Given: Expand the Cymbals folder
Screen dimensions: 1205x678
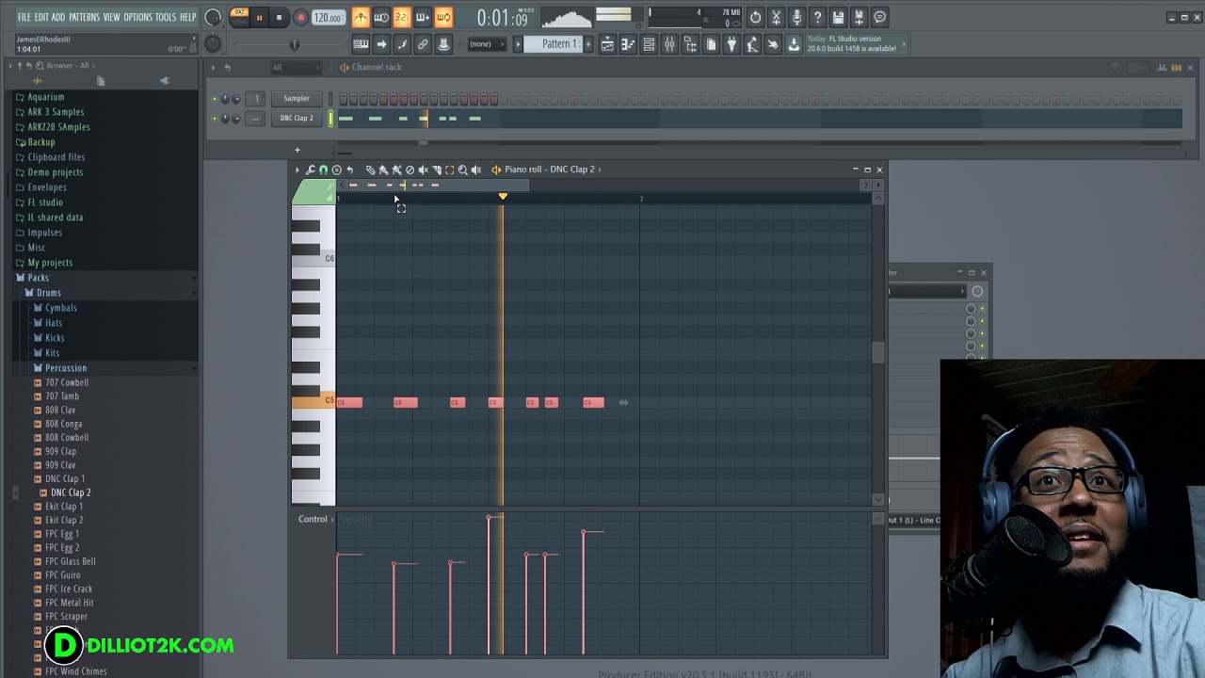Looking at the screenshot, I should point(61,308).
